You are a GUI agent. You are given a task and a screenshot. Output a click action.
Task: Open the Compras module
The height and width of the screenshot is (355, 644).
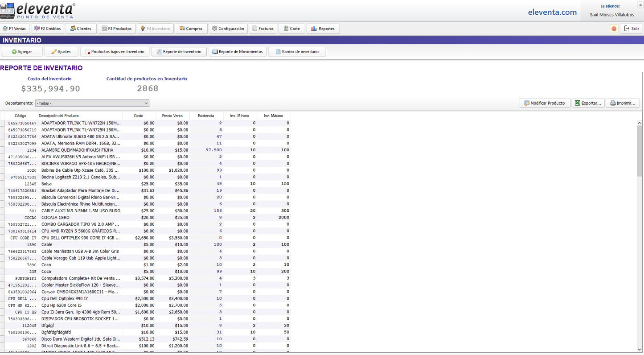tap(191, 29)
